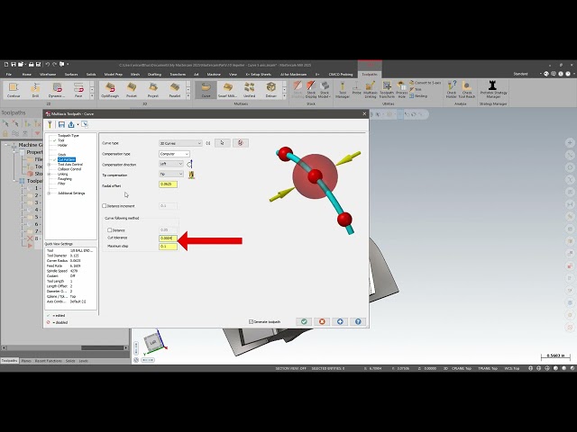Switch to the Wireframe ribbon tab
The image size is (577, 432).
coord(48,74)
